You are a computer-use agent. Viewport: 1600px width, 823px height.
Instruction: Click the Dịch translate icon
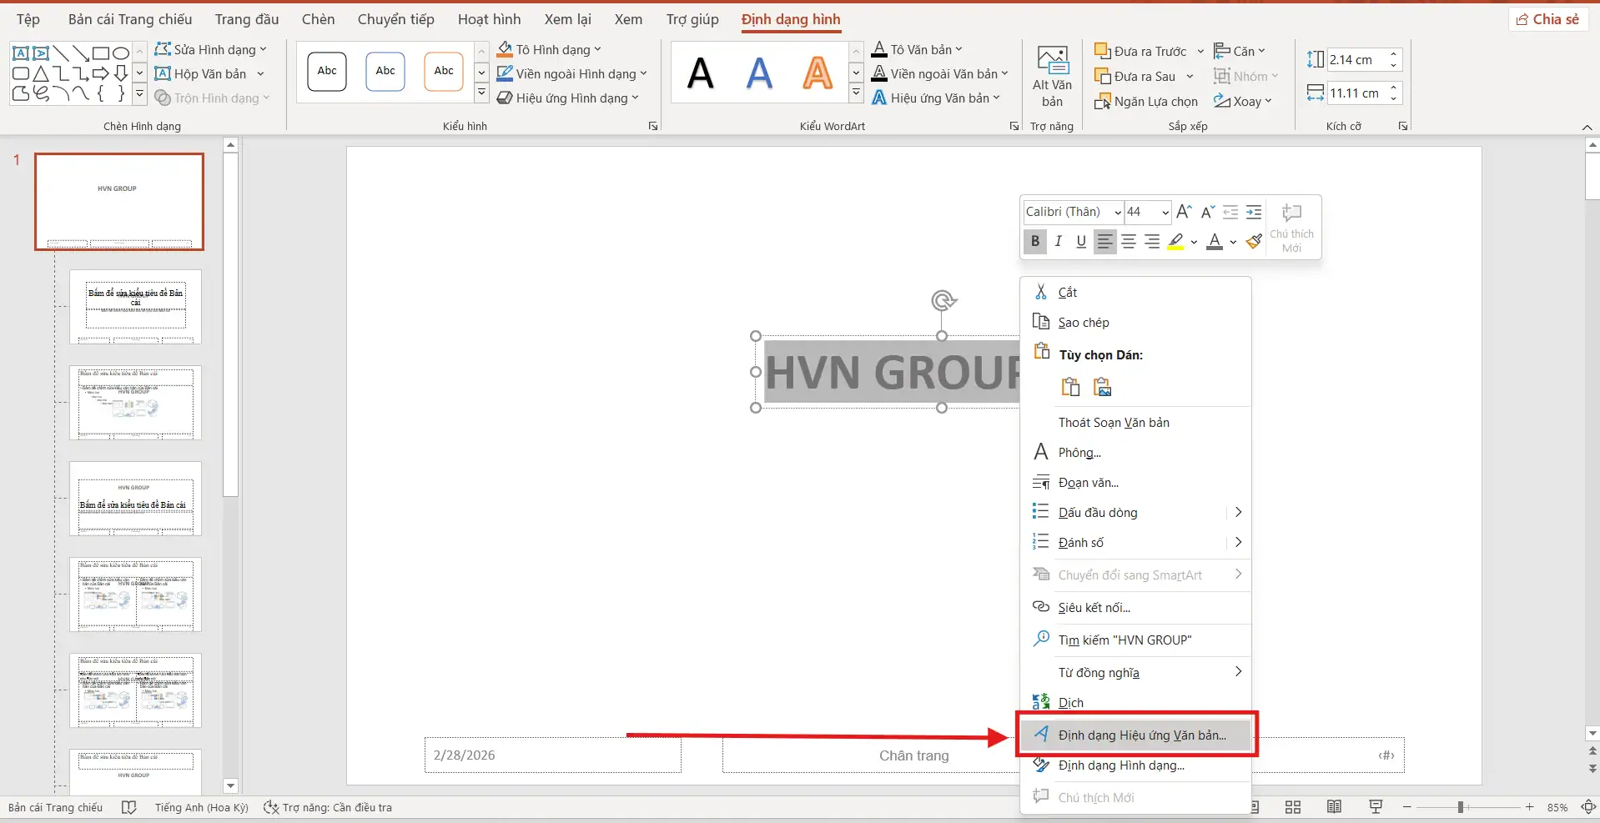[1041, 702]
